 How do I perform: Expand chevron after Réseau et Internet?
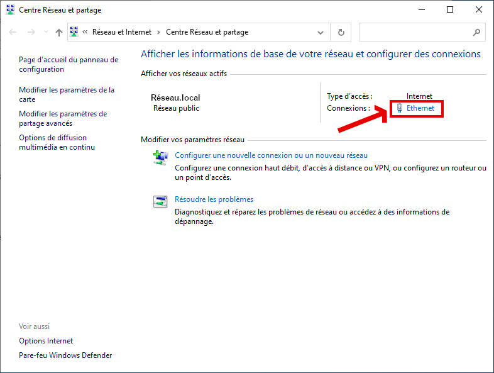pos(159,32)
